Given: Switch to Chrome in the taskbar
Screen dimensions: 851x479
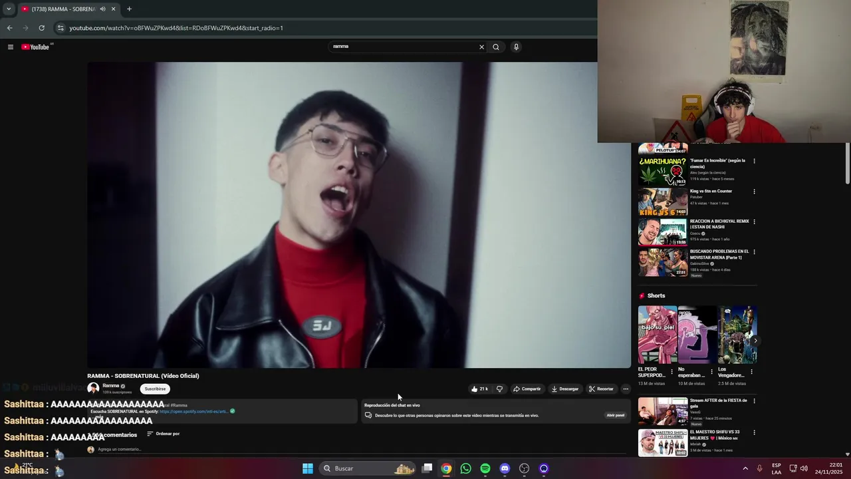Looking at the screenshot, I should 446,468.
